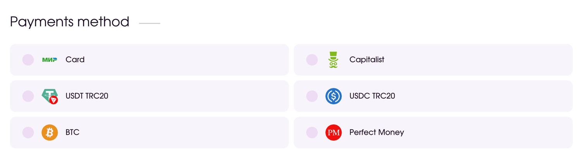
Task: Enable the BTC radio option
Action: [28, 132]
